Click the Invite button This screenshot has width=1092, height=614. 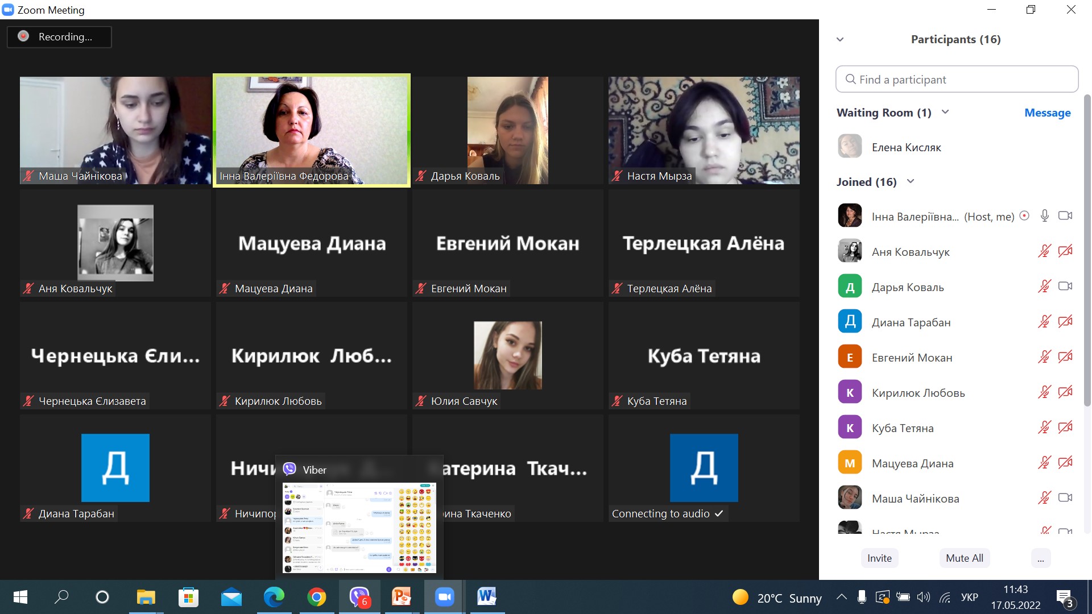click(x=879, y=558)
